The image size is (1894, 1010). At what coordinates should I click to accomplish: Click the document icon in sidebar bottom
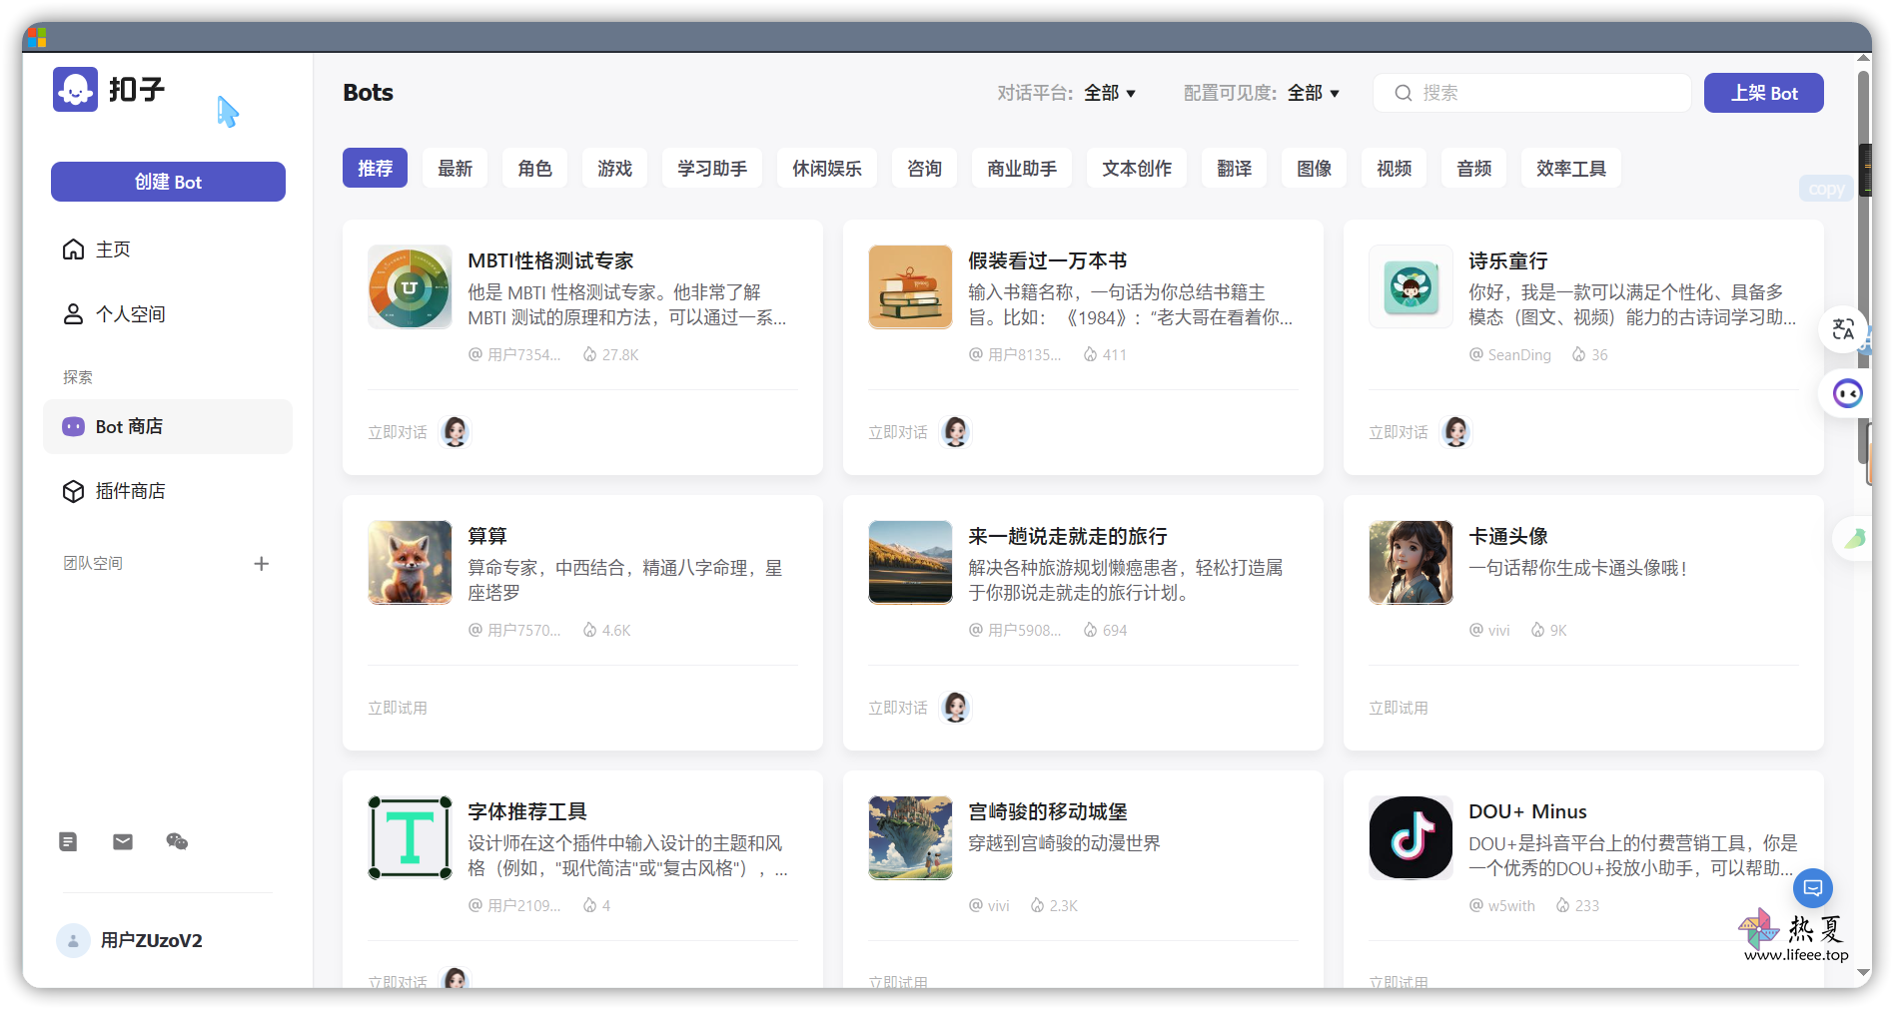(68, 841)
